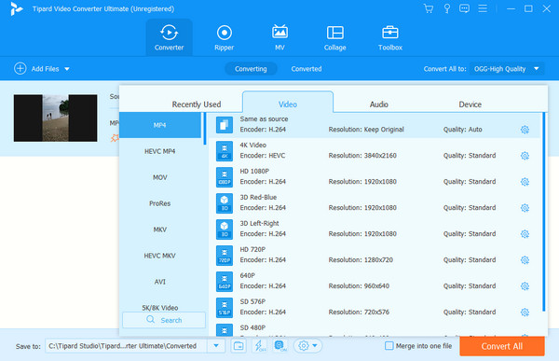Click the format Search field
559x361 pixels.
(164, 320)
